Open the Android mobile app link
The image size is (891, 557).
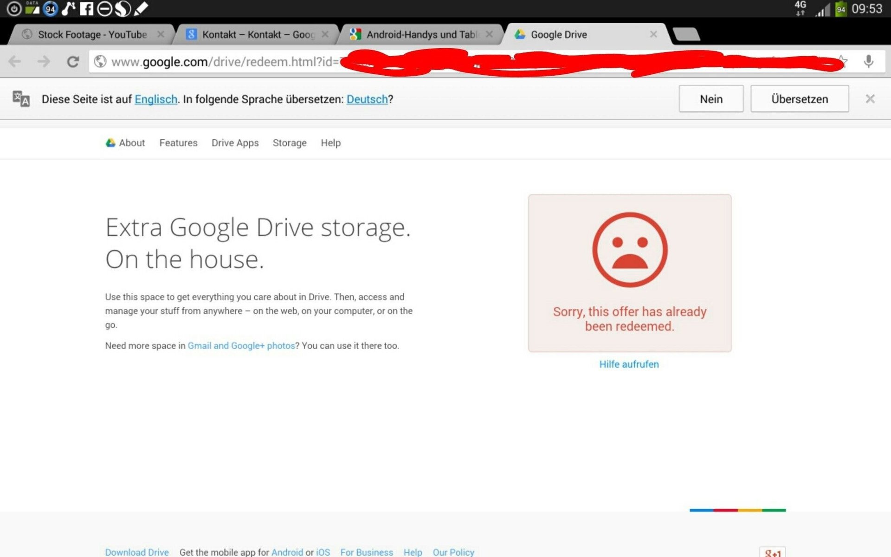287,552
